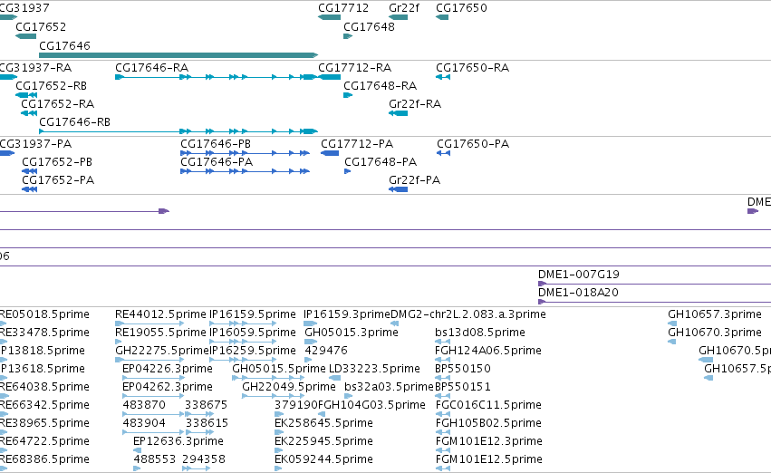The image size is (771, 473).
Task: Click EST EP12636.3prime
Action: click(178, 441)
